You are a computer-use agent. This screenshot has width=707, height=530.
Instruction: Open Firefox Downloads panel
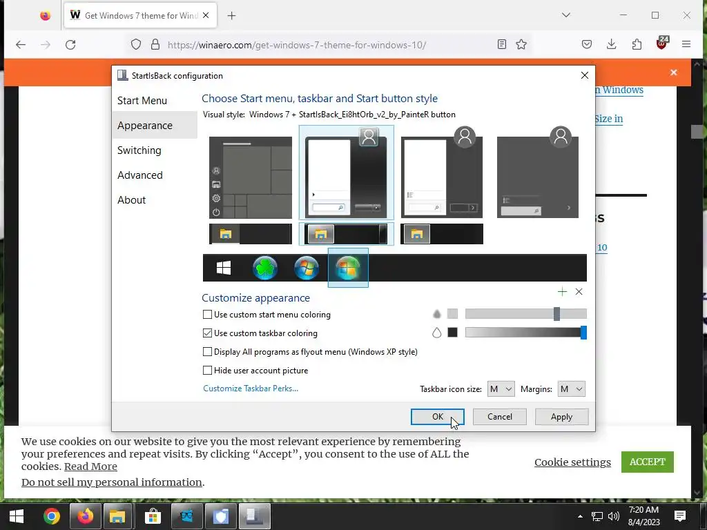612,44
